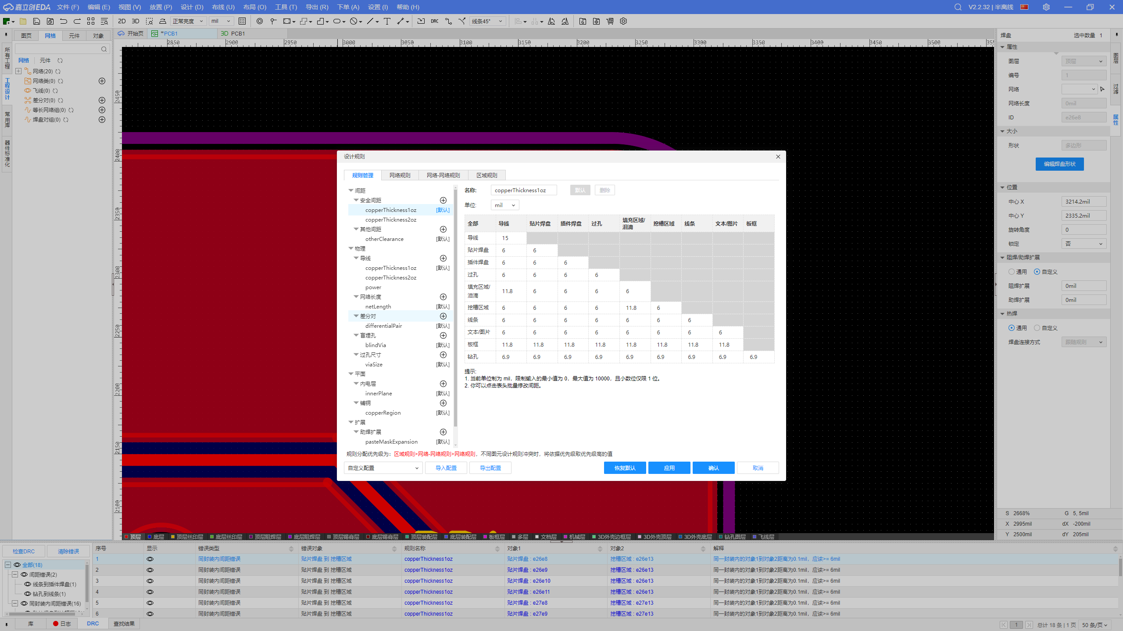The image size is (1123, 631).
Task: Switch to 3D view mode
Action: tap(136, 21)
